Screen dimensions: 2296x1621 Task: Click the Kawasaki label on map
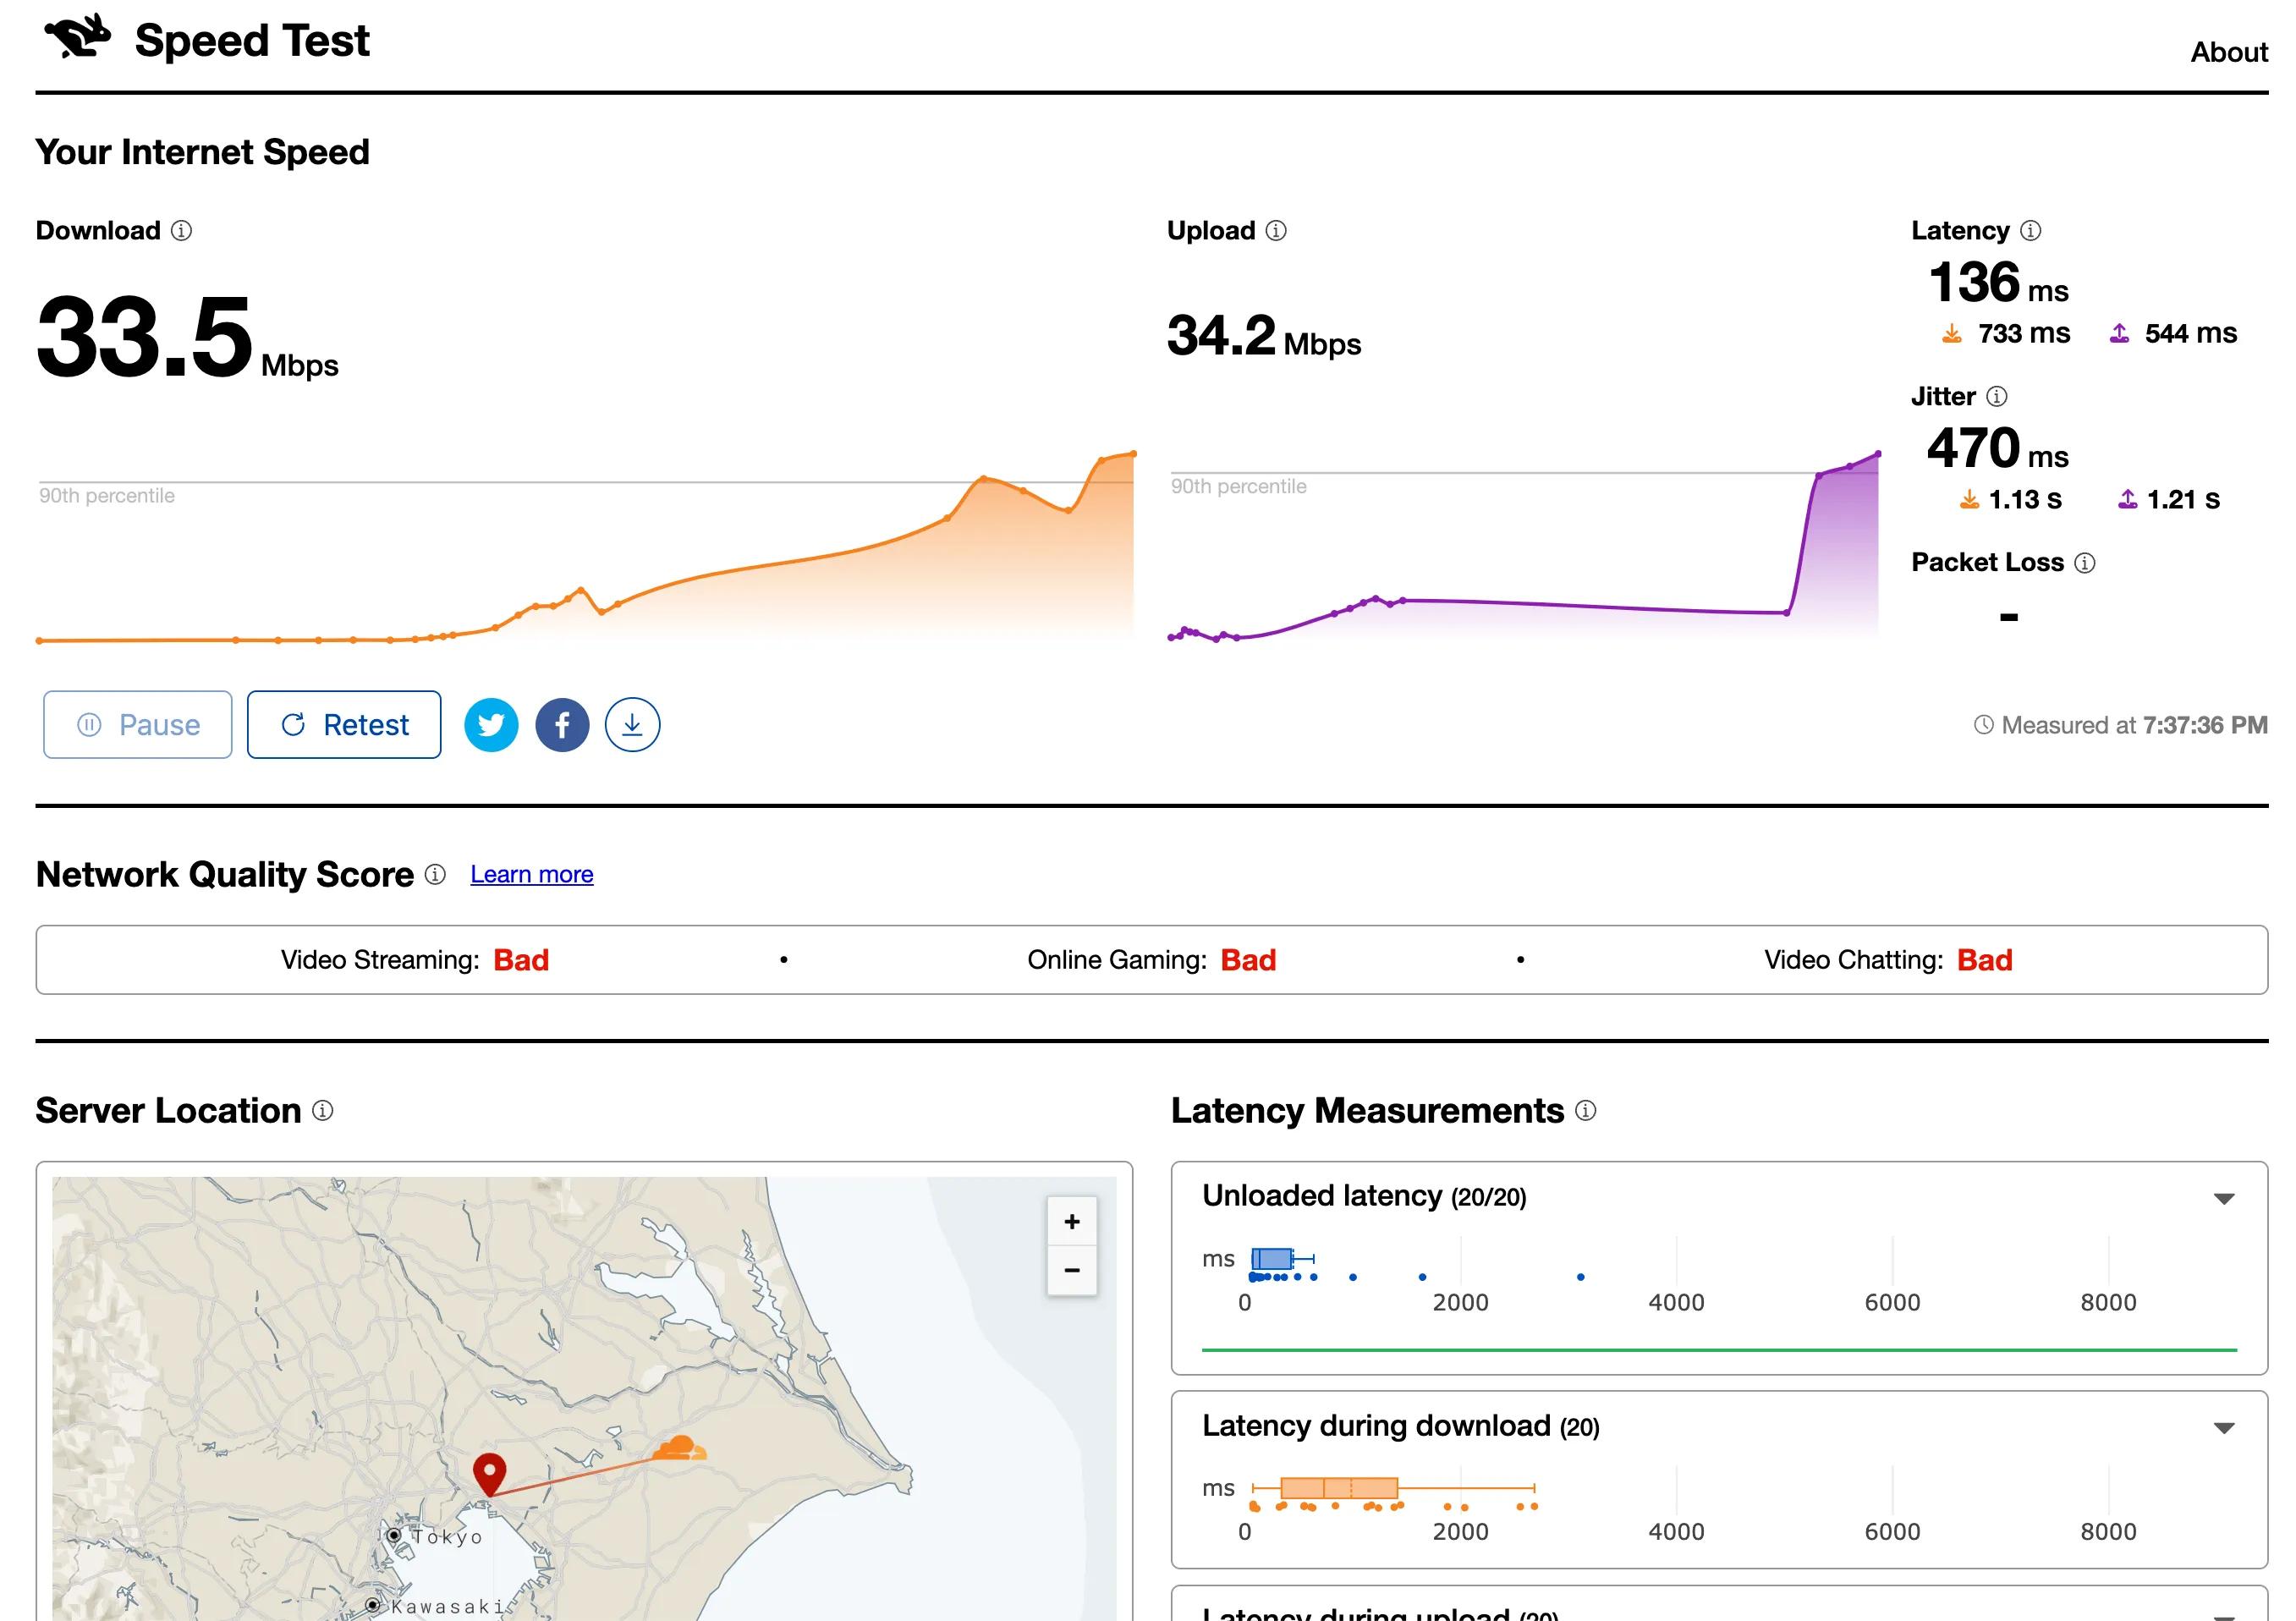tap(447, 1607)
